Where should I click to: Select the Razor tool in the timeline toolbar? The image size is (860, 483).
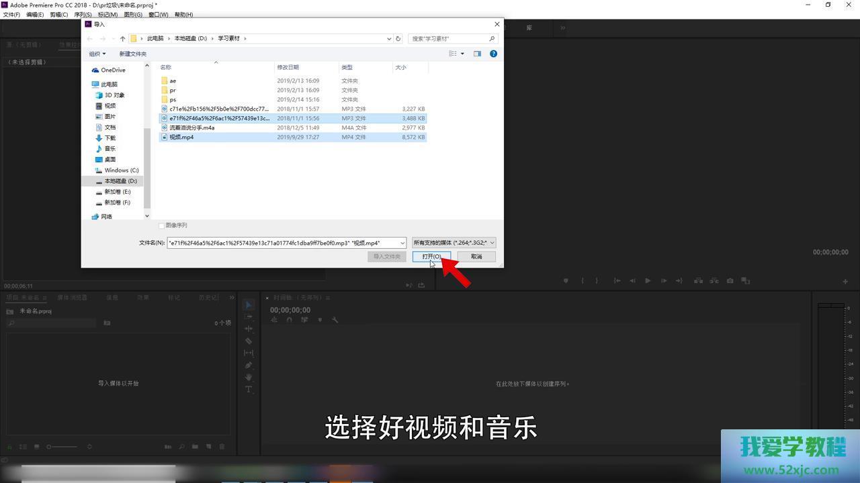[248, 341]
